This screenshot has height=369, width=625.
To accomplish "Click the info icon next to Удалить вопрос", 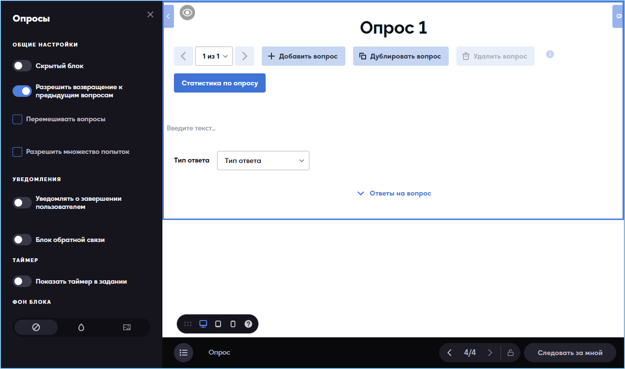I will click(x=550, y=55).
